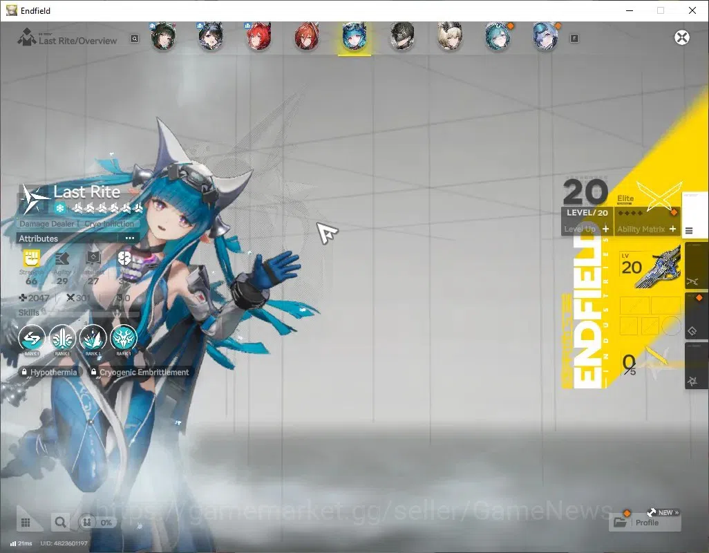Screen dimensions: 709x553
Task: Click the 21ms network ping indicator
Action: click(21, 543)
